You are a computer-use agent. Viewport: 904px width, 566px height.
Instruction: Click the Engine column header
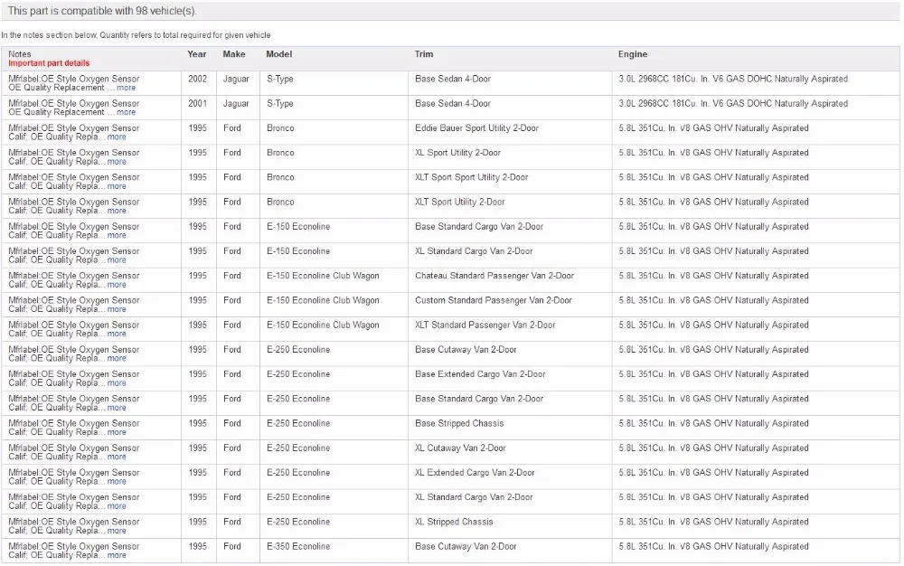click(x=633, y=54)
